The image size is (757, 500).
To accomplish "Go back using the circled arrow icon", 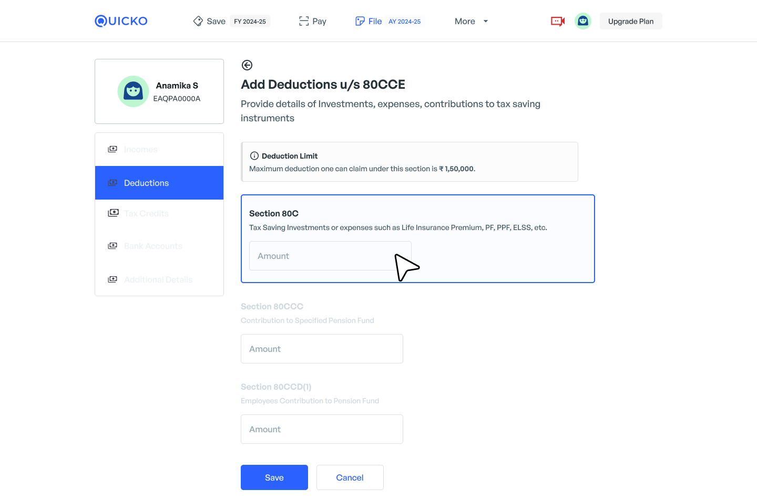I will 247,65.
